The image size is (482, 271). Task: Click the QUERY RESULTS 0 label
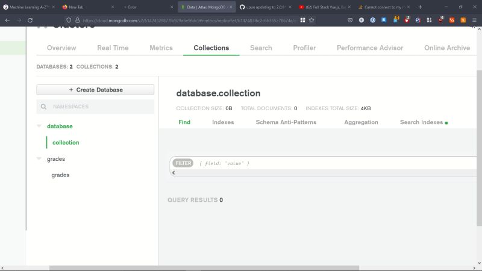point(195,200)
